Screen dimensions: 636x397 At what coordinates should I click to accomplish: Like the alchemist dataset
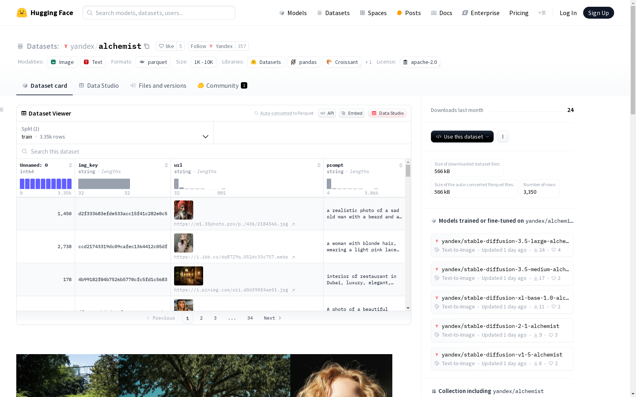coord(167,46)
